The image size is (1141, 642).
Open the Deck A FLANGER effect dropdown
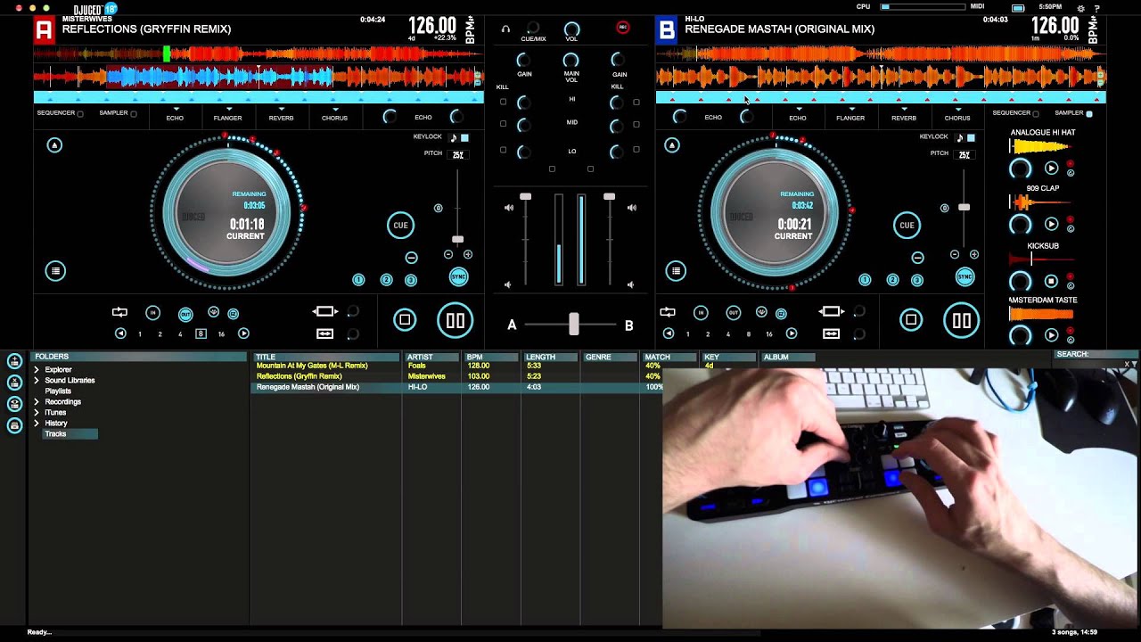coord(228,116)
